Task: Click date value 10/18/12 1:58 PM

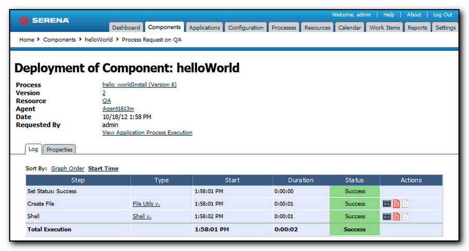Action: [127, 117]
